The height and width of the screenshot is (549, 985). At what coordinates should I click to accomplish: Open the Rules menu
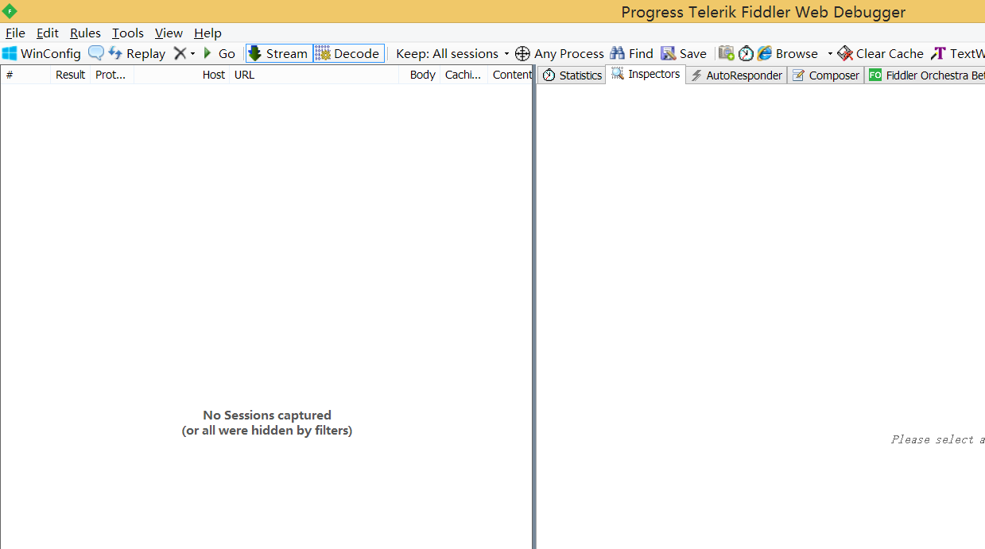pos(85,33)
